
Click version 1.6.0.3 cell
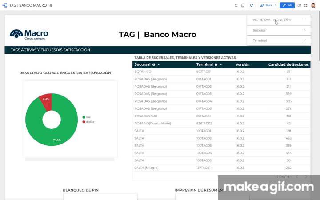tap(240, 168)
